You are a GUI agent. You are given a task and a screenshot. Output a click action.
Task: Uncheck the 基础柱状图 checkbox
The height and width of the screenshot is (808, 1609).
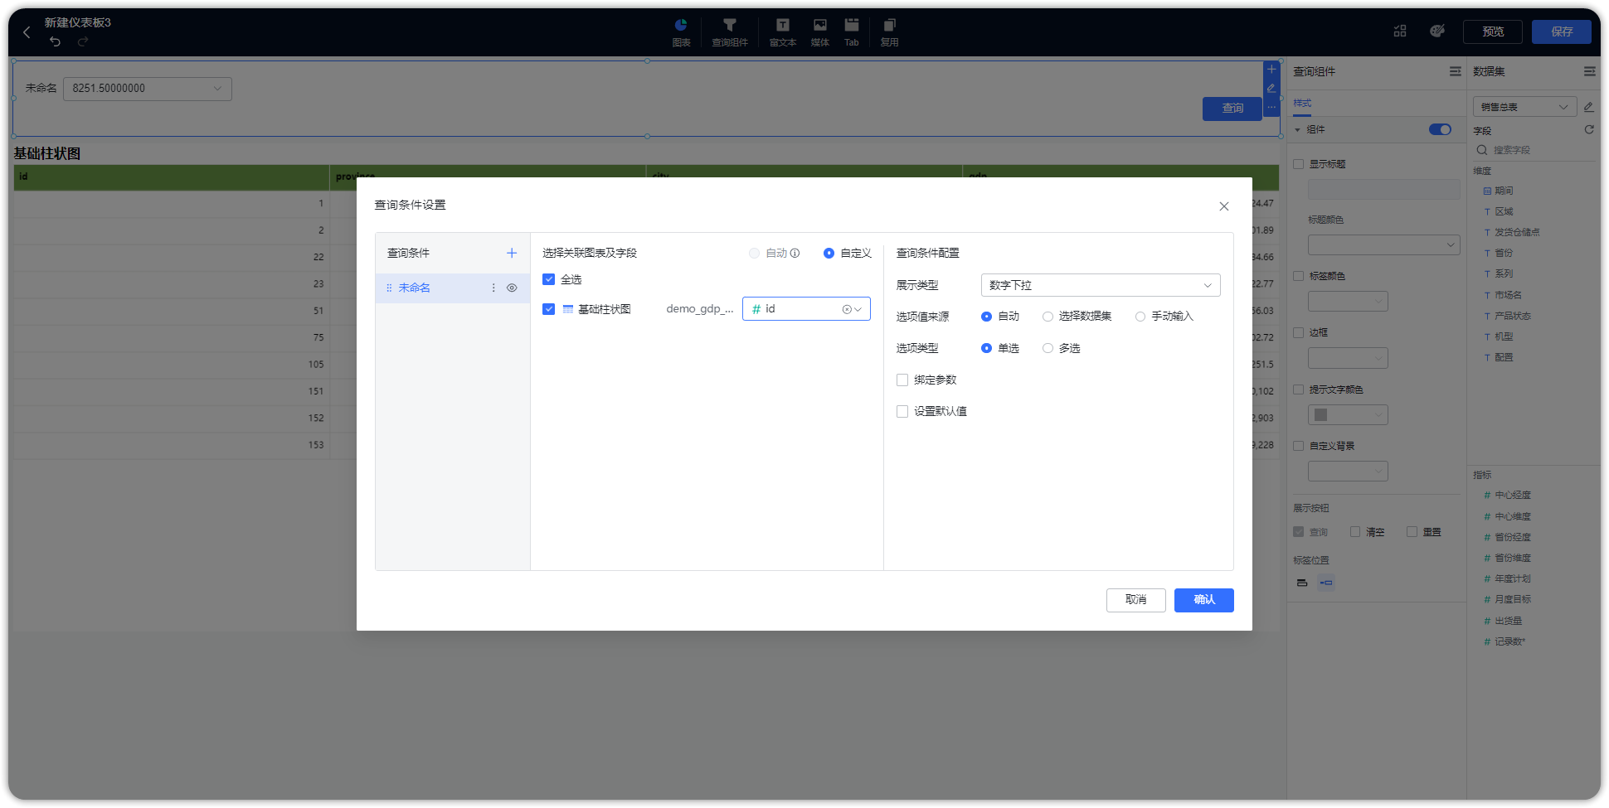coord(548,309)
